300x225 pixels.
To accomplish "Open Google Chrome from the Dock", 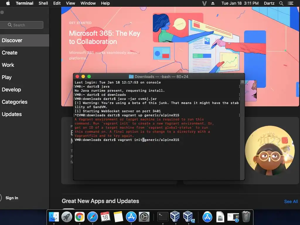I will 80,217.
